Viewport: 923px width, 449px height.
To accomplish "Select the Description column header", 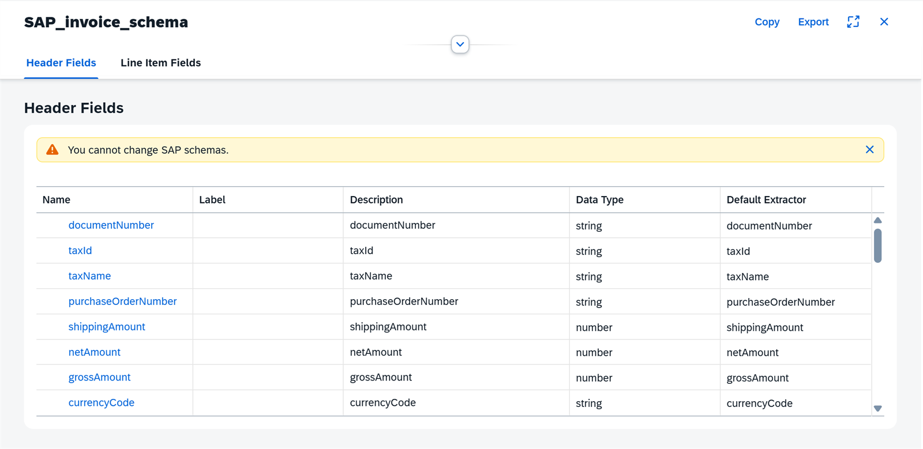I will (x=456, y=200).
